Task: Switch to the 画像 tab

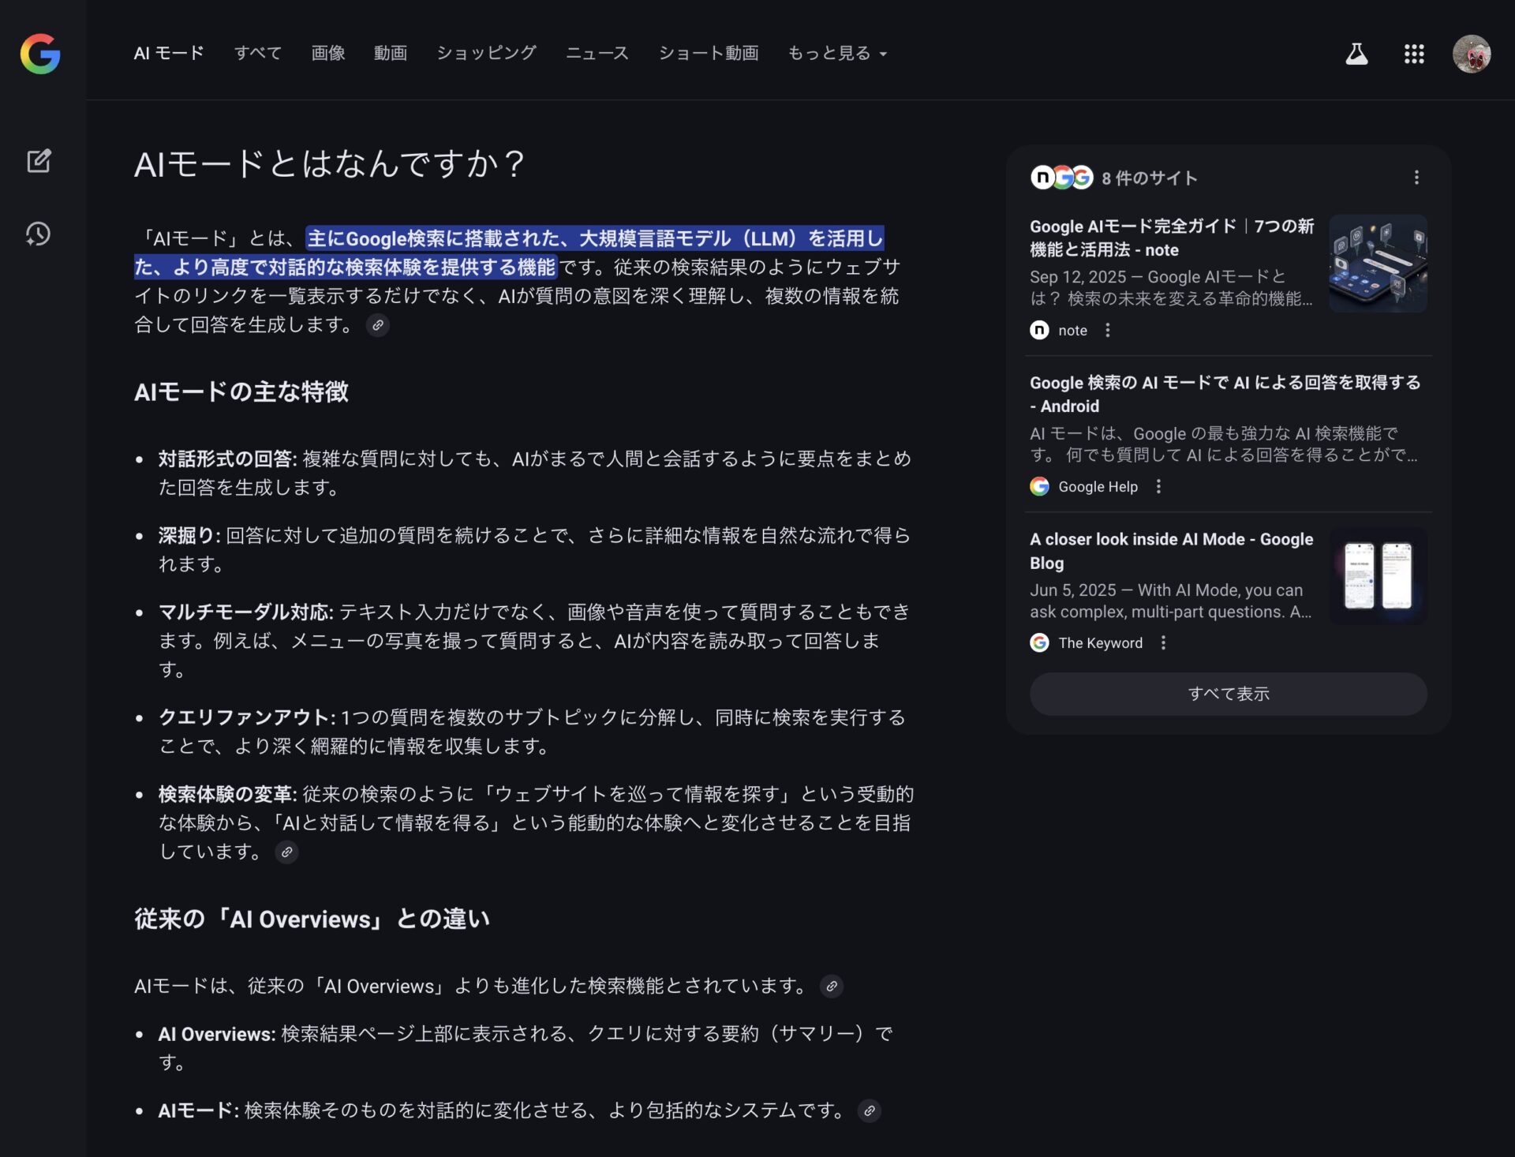Action: [328, 53]
